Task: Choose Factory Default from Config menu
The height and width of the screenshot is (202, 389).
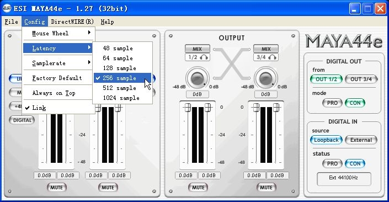Action: [59, 78]
